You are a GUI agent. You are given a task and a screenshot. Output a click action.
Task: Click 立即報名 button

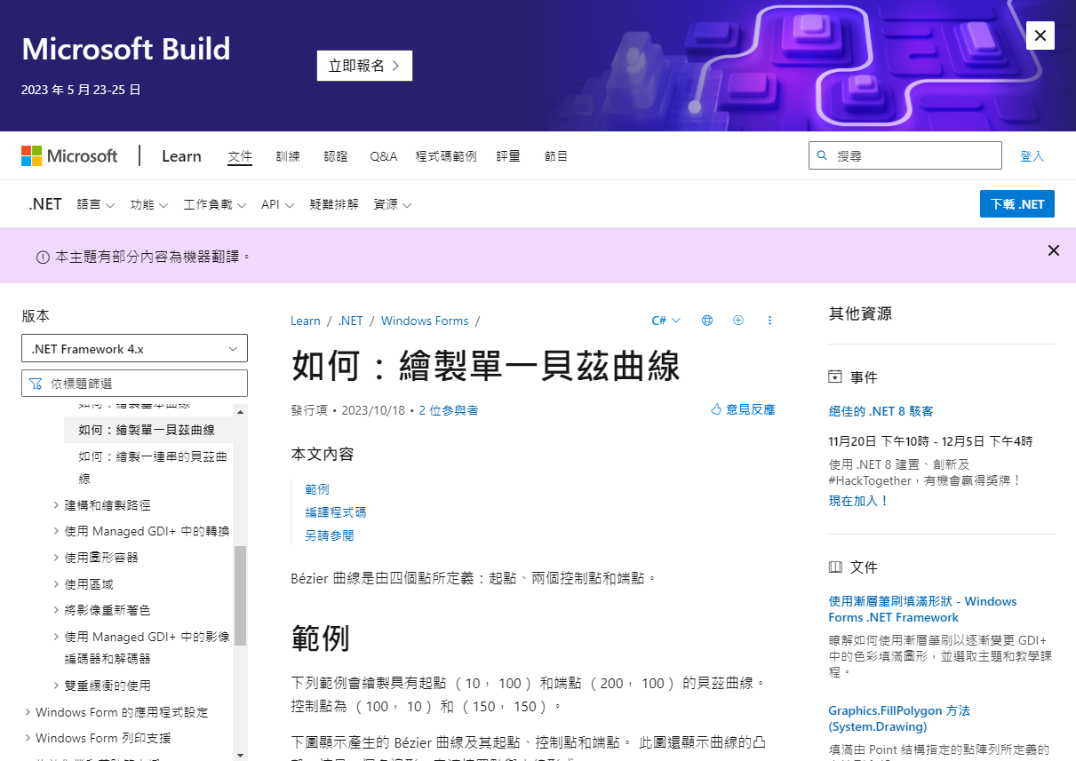click(x=364, y=66)
